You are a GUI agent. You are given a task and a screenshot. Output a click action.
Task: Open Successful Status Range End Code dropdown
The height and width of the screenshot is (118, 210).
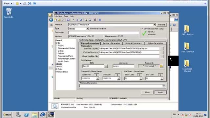tap(118, 78)
